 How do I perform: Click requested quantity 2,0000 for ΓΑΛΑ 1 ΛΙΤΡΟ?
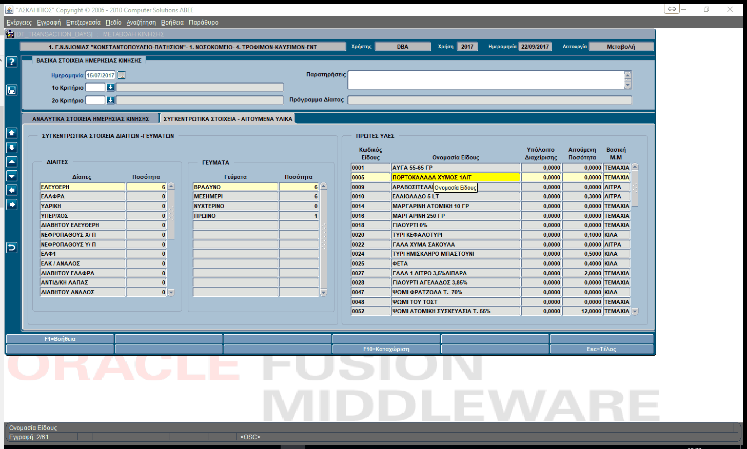tap(582, 273)
